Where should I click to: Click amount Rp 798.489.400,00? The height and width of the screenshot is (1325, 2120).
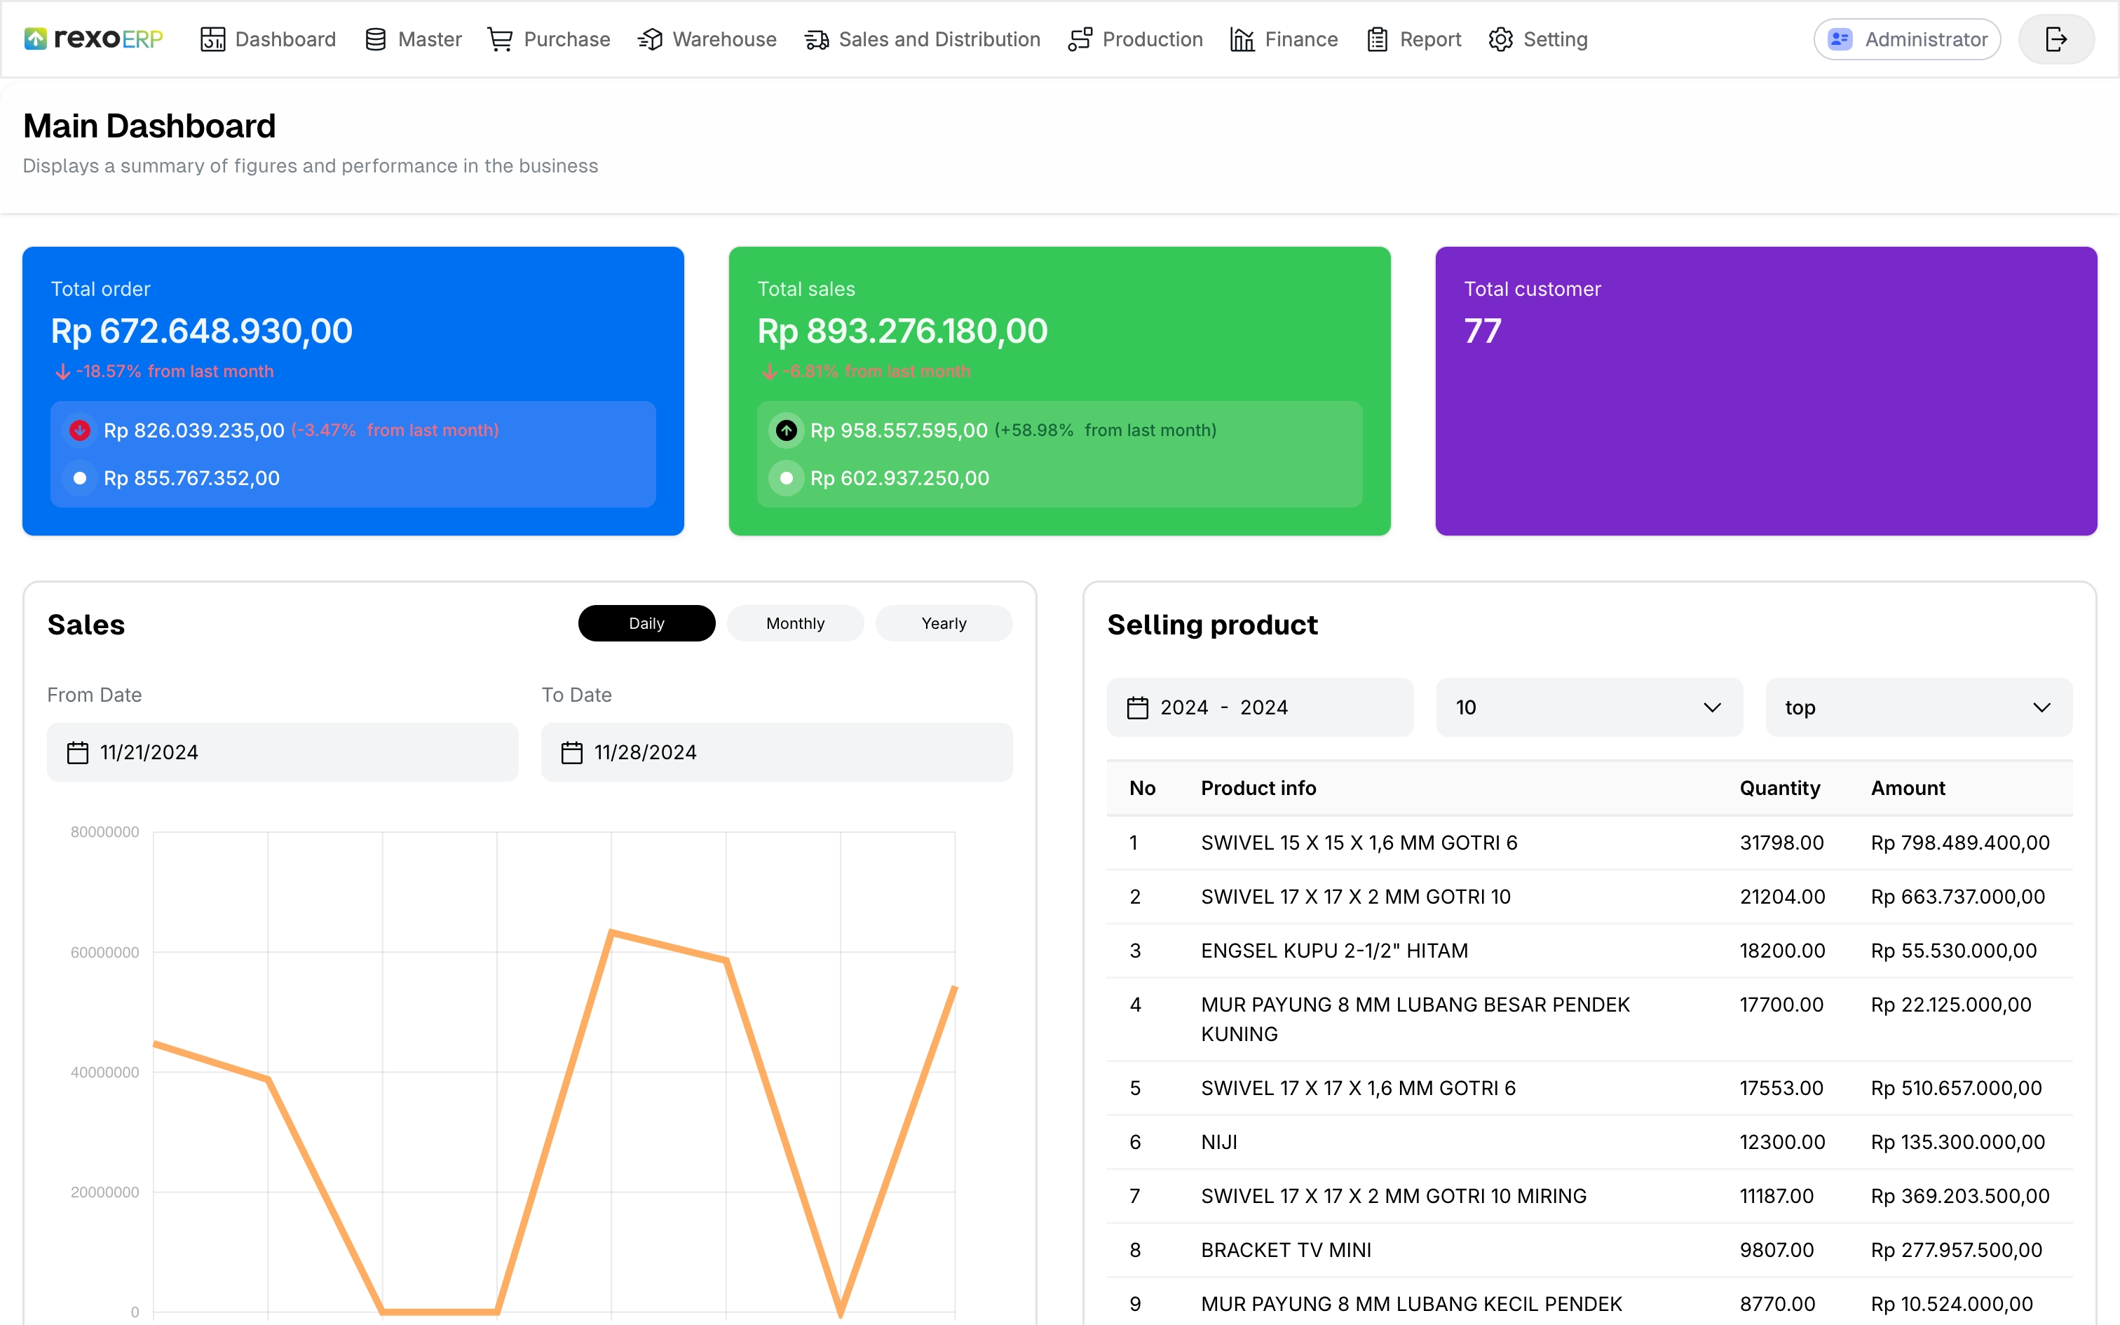tap(1961, 843)
